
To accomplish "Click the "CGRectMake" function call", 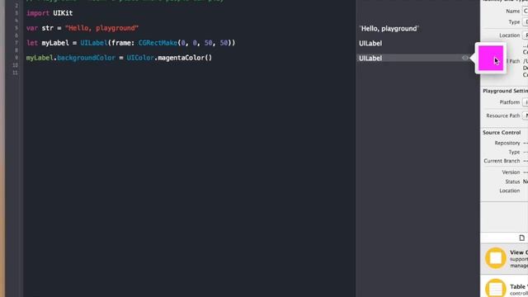I will [x=158, y=43].
